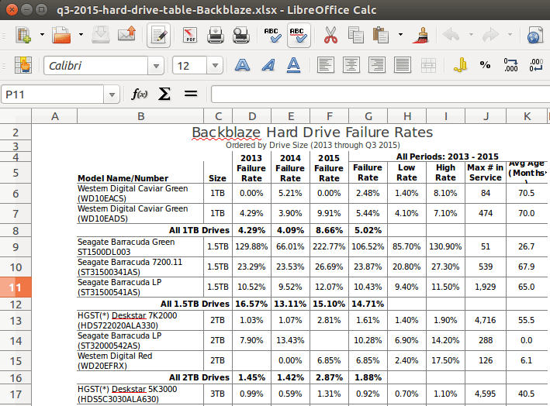
Task: Align text right
Action: pyautogui.click(x=377, y=65)
